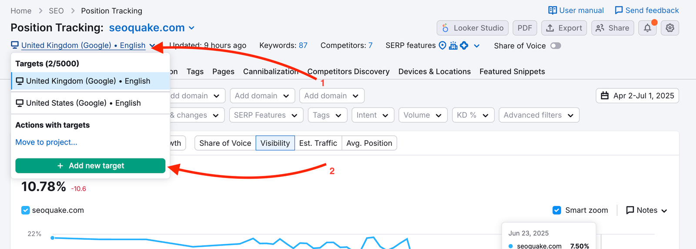Open the Notes dropdown
The height and width of the screenshot is (249, 696).
coord(646,210)
